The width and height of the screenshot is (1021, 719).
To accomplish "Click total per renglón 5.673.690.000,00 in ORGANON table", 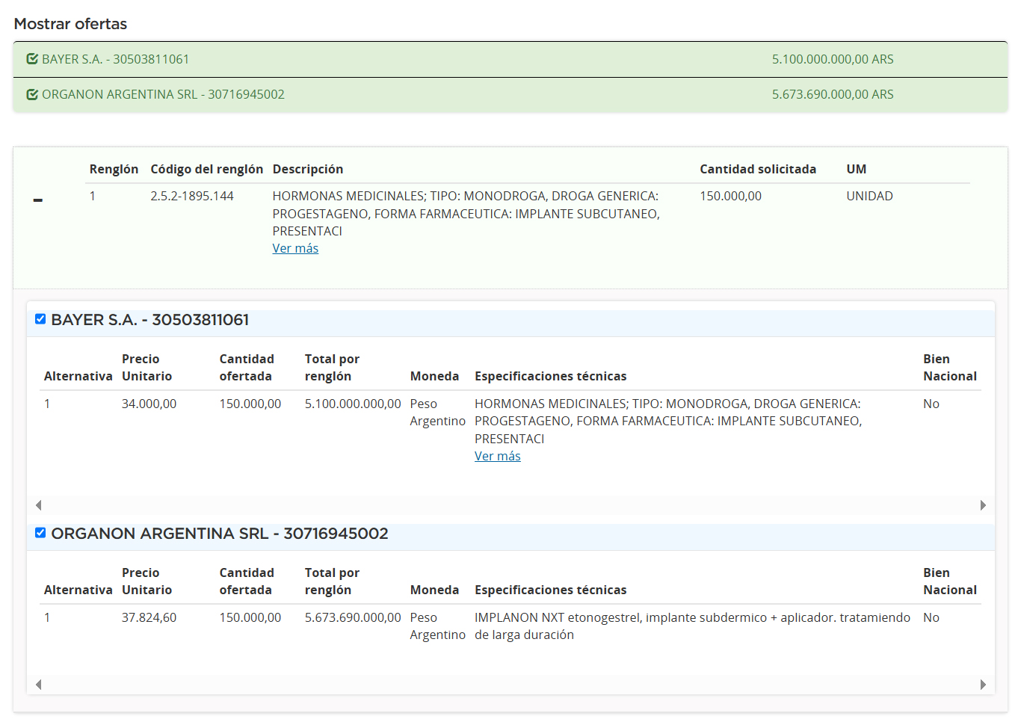I will pos(353,617).
